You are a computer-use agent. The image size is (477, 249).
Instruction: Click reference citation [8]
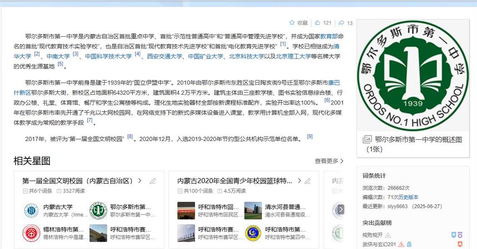pos(130,137)
